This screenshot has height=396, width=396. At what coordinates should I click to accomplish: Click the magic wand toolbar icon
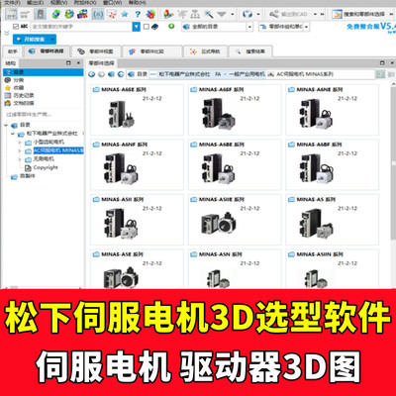point(209,14)
